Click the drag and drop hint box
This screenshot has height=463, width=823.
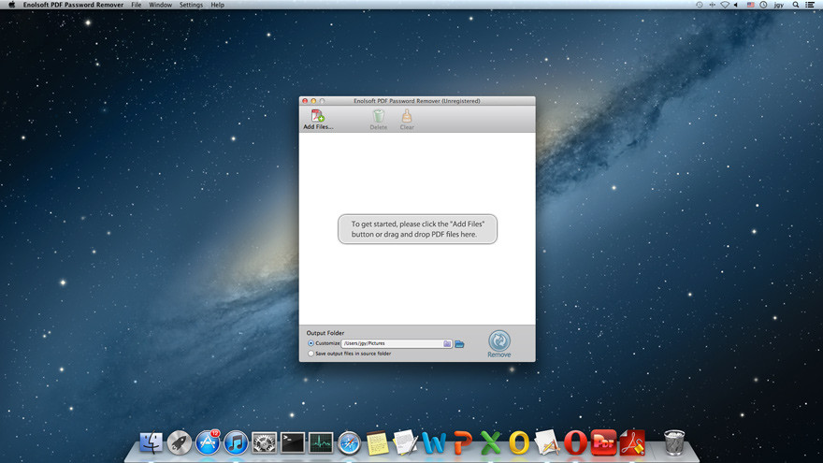point(417,229)
